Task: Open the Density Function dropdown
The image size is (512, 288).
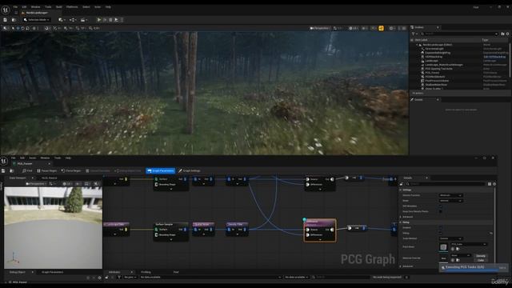Action: pyautogui.click(x=450, y=195)
